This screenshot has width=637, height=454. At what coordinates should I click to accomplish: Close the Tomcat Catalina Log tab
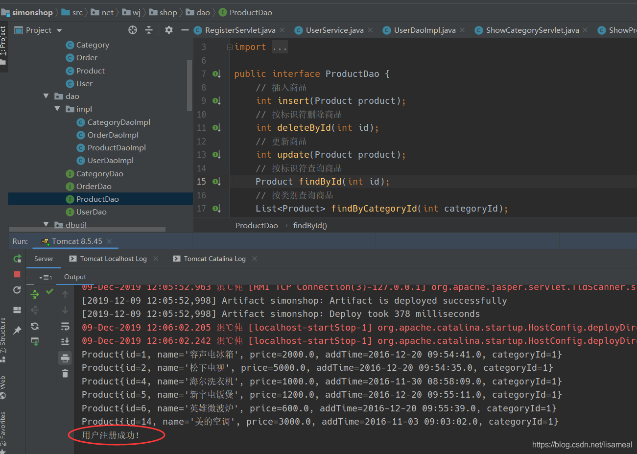(x=255, y=259)
